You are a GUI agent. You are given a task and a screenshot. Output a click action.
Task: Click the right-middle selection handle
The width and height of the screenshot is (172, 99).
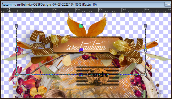pyautogui.click(x=145, y=50)
